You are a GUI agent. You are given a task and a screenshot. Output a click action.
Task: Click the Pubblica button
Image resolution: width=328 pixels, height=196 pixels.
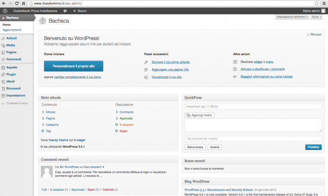[314, 147]
